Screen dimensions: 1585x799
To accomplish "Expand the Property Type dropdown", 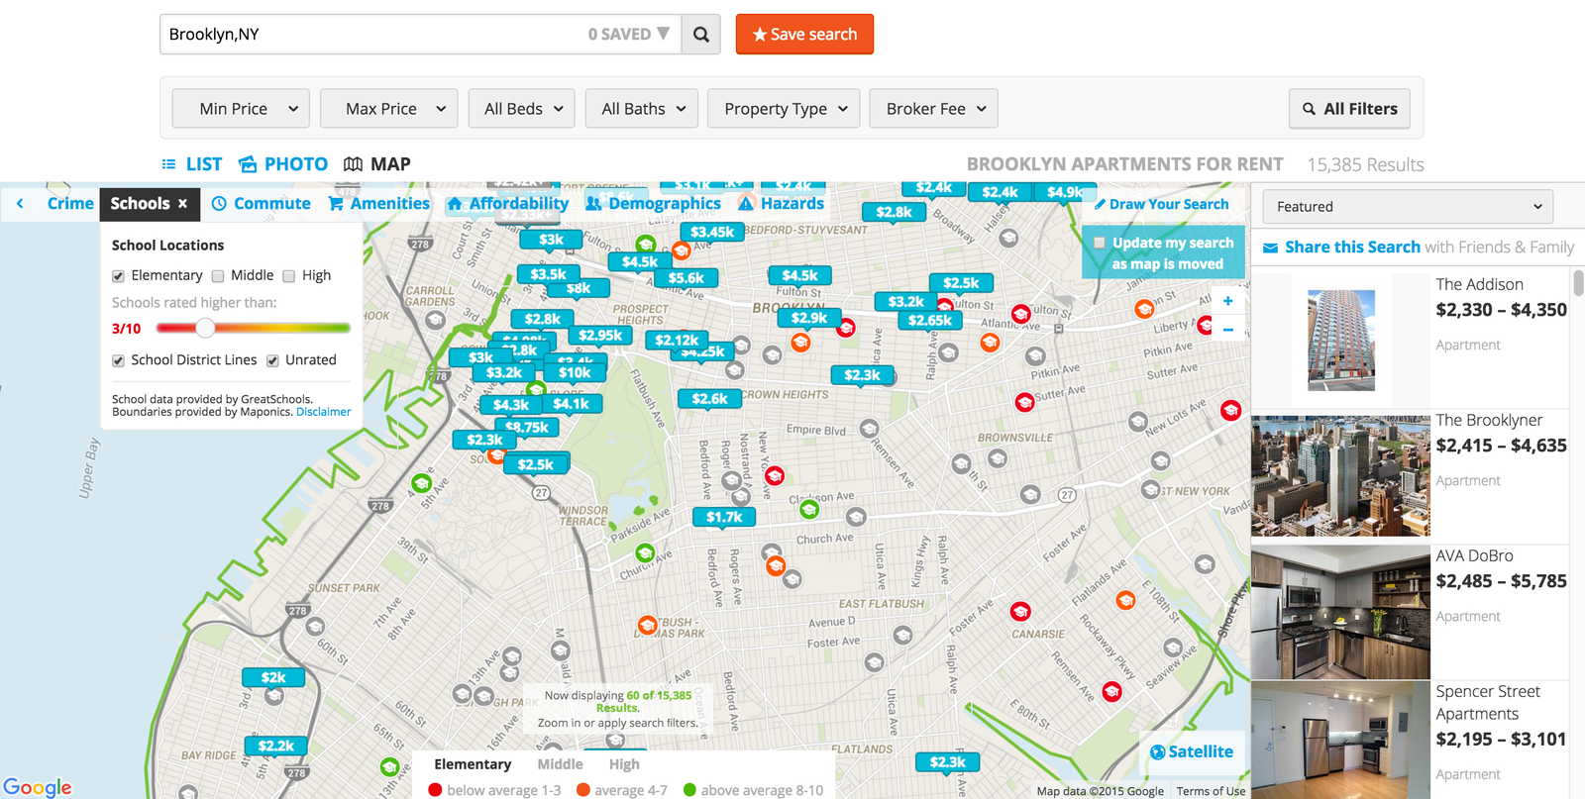I will (785, 109).
